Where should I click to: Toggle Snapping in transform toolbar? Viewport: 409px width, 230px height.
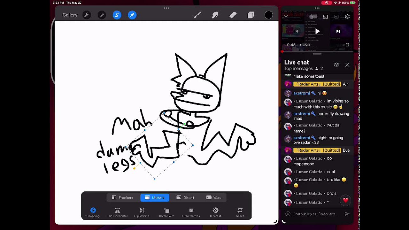pyautogui.click(x=93, y=212)
